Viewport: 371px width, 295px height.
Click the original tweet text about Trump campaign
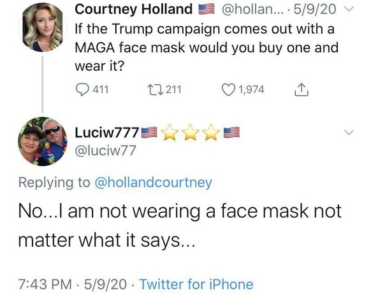coord(207,47)
